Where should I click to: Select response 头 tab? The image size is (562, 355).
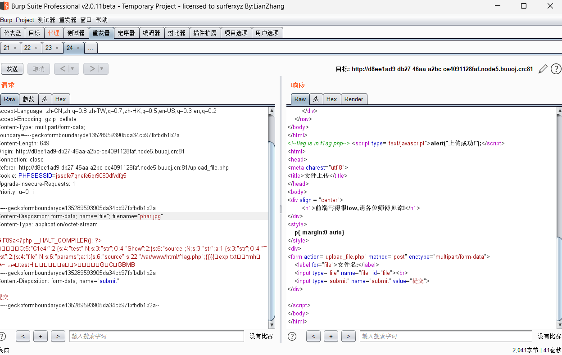(316, 99)
